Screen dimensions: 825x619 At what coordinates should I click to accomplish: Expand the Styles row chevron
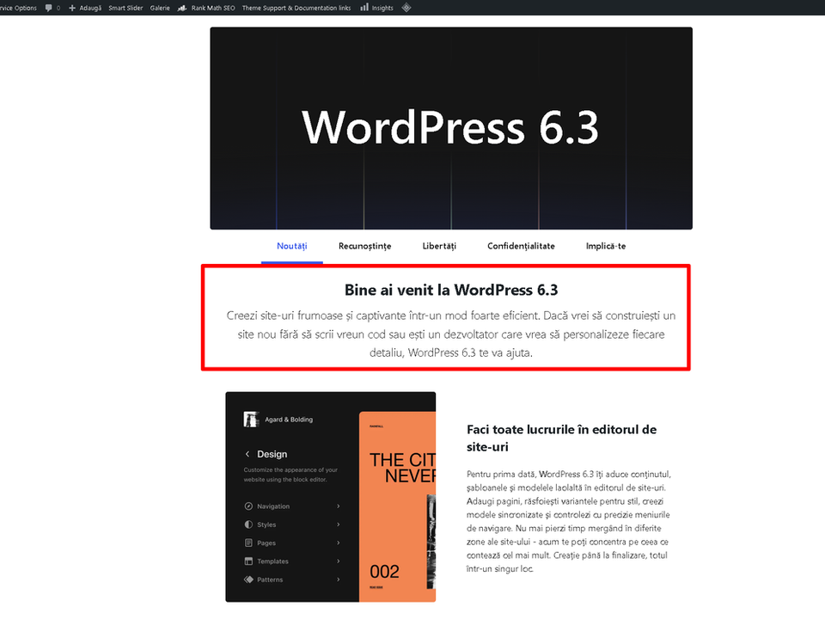click(339, 524)
